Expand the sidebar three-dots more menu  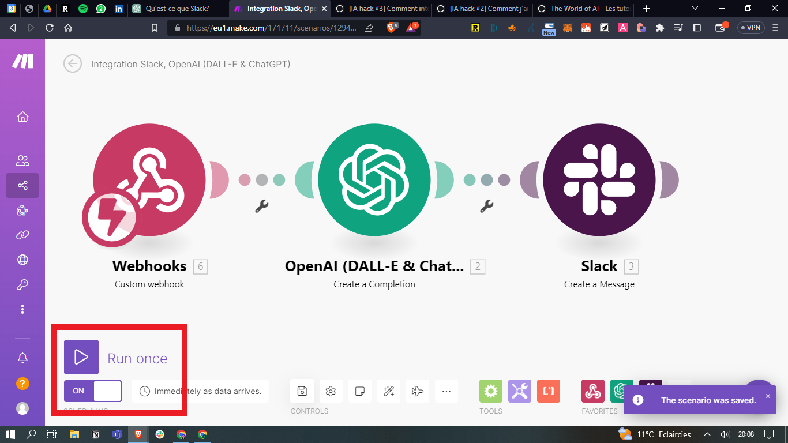(22, 310)
